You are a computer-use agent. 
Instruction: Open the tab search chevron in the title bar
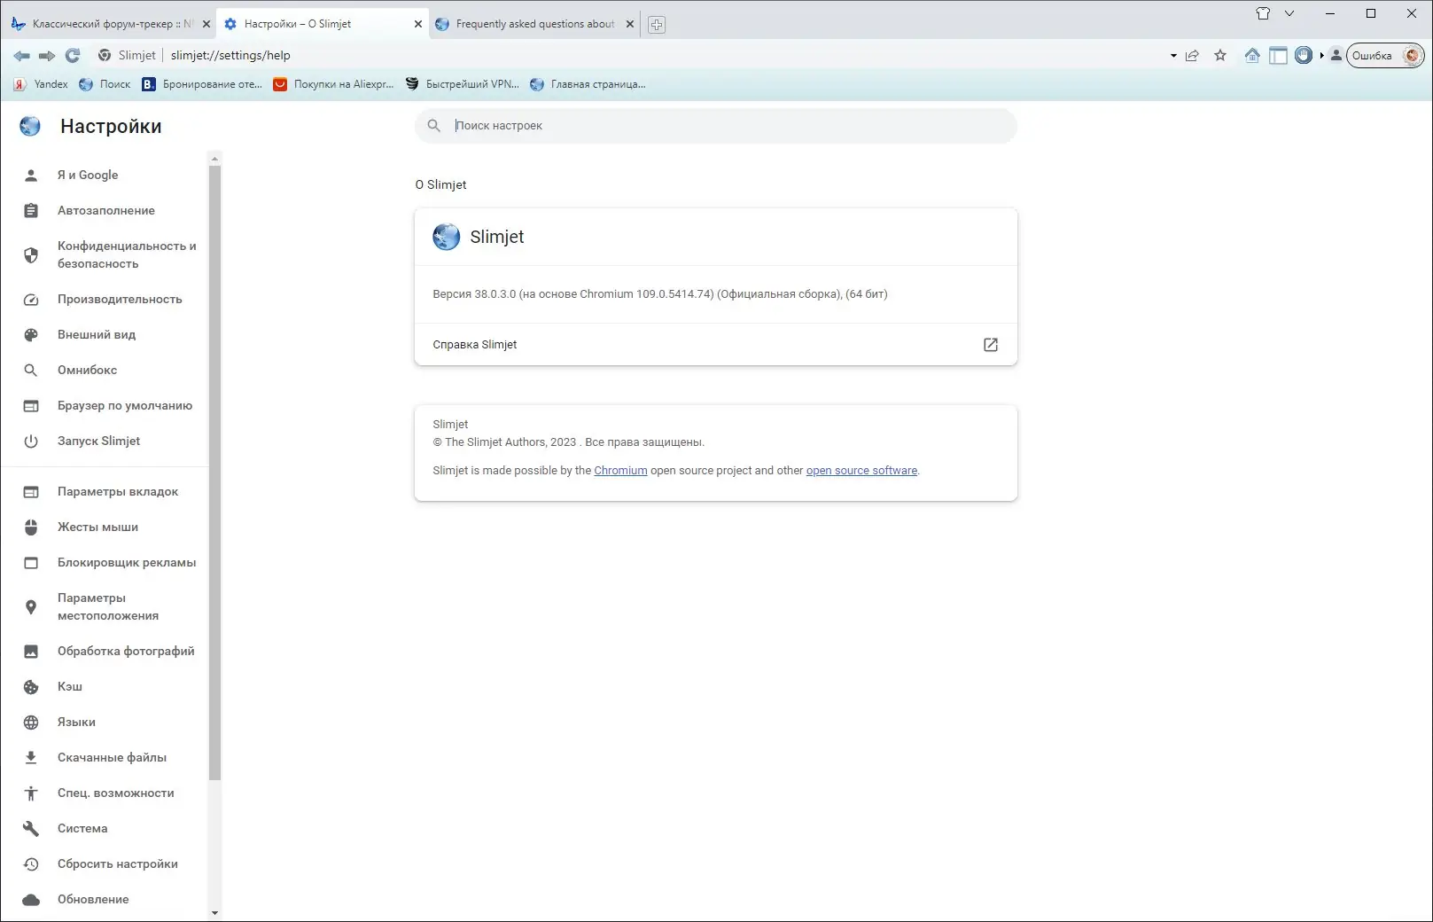point(1289,13)
